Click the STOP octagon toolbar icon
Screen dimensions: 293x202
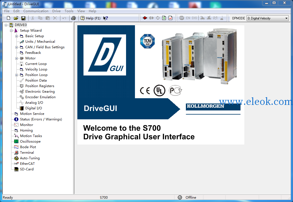pos(182,18)
